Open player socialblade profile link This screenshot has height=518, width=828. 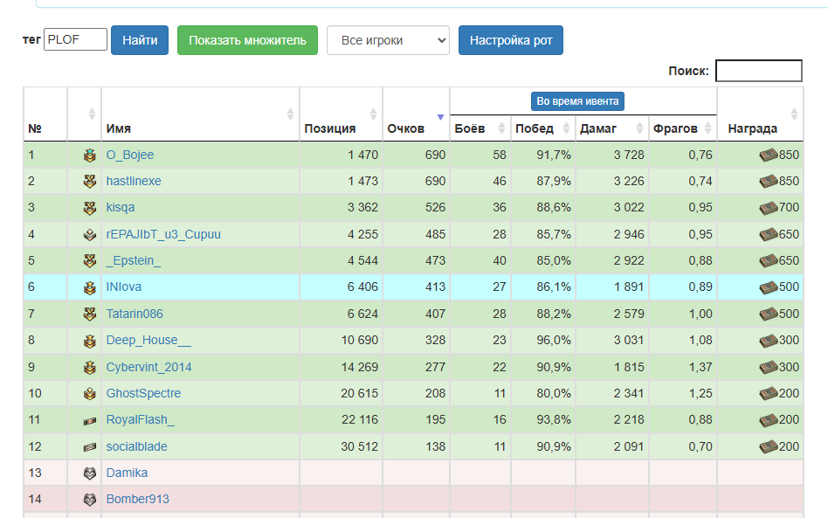(x=137, y=446)
